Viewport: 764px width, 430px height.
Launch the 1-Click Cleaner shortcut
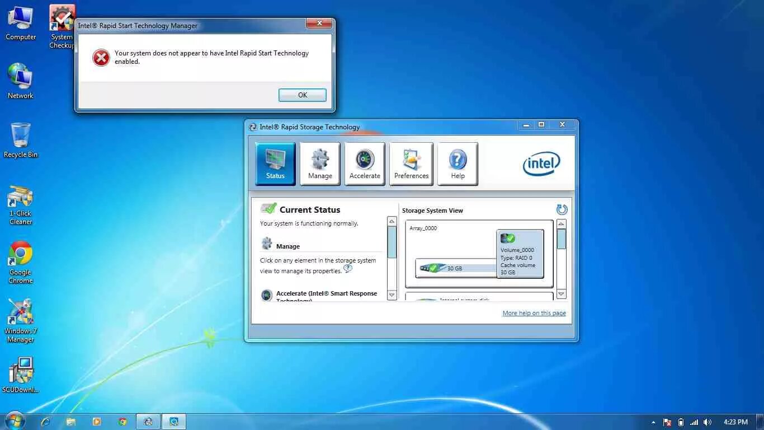click(x=21, y=204)
